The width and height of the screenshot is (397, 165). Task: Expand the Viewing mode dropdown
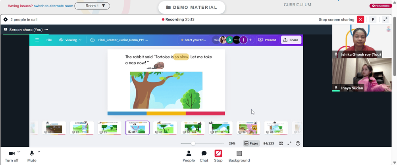tap(70, 40)
